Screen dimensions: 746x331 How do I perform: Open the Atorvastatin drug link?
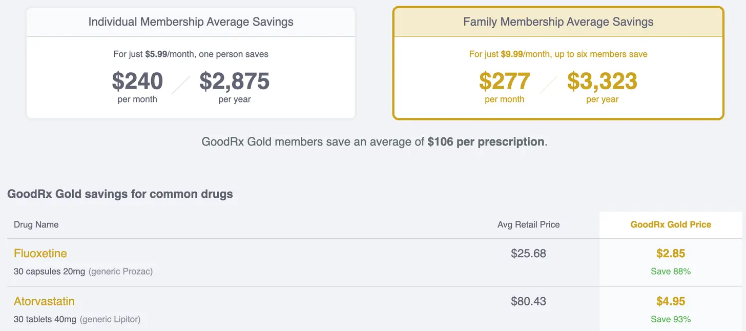(x=44, y=301)
